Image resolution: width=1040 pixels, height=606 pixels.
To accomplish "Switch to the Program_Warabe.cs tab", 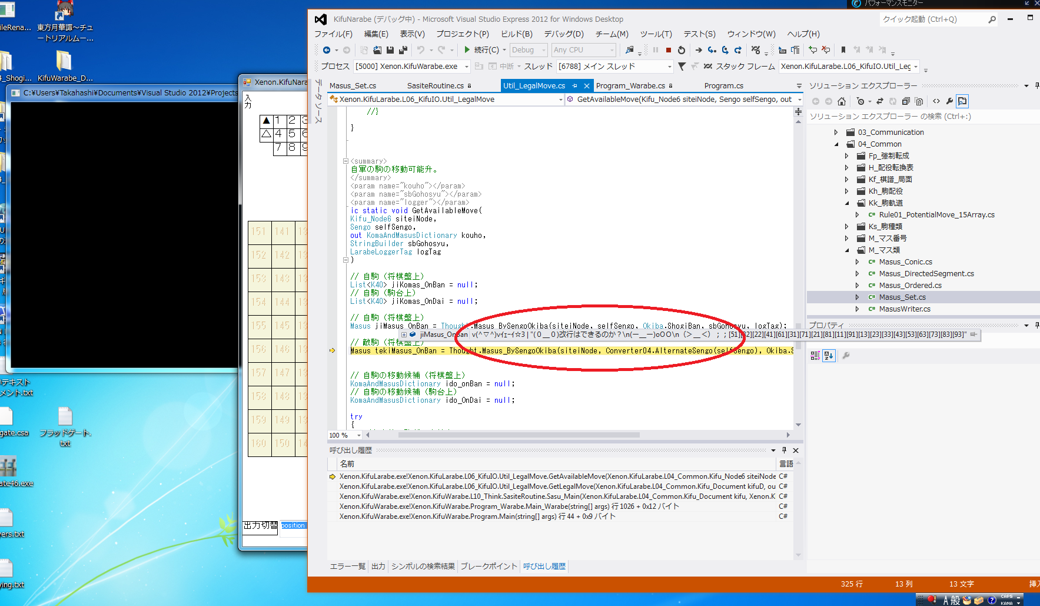I will [630, 86].
